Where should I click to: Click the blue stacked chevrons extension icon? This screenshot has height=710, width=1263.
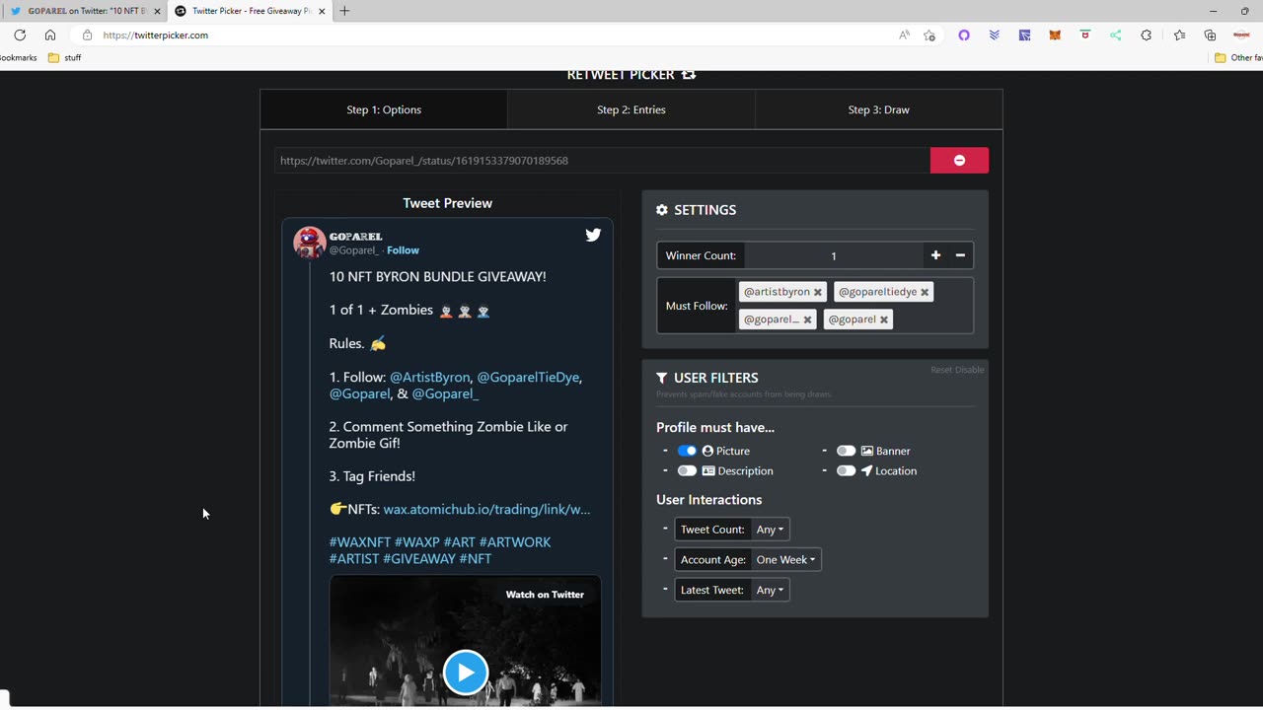pos(995,35)
